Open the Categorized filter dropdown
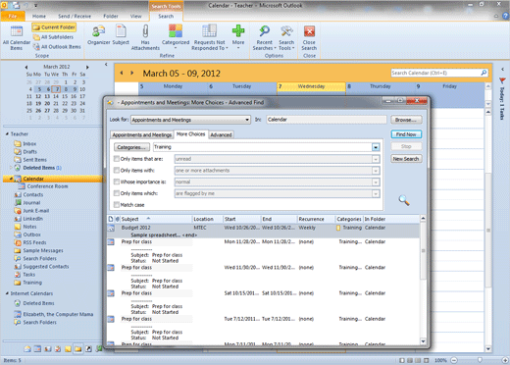 point(176,37)
